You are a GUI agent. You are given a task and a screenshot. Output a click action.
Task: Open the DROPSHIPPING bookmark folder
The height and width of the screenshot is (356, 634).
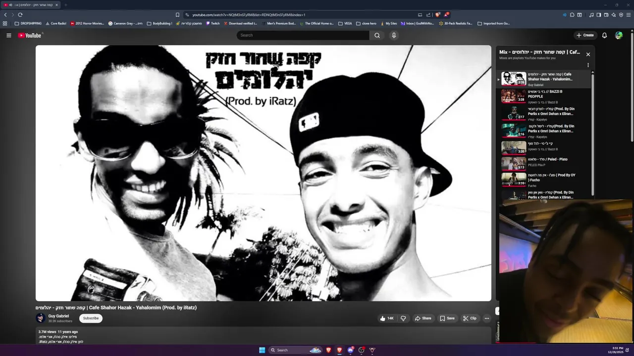pyautogui.click(x=28, y=23)
